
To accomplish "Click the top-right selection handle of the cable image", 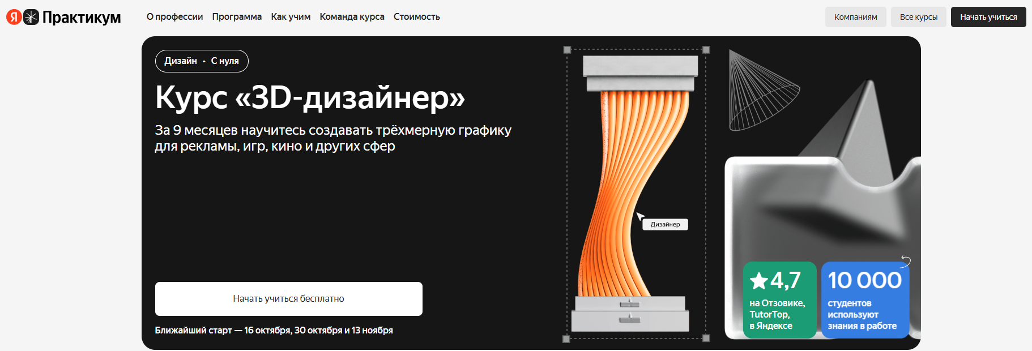I will pos(706,50).
